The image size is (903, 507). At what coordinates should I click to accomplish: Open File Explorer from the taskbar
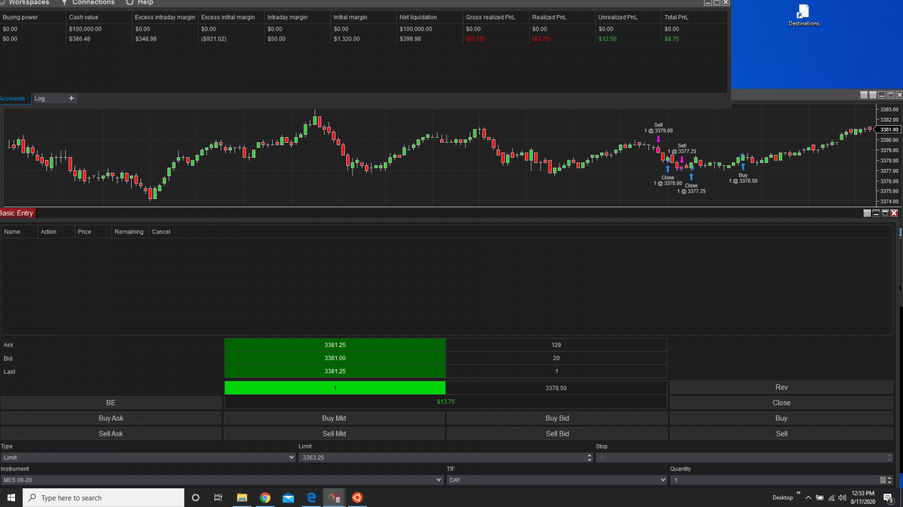(242, 498)
